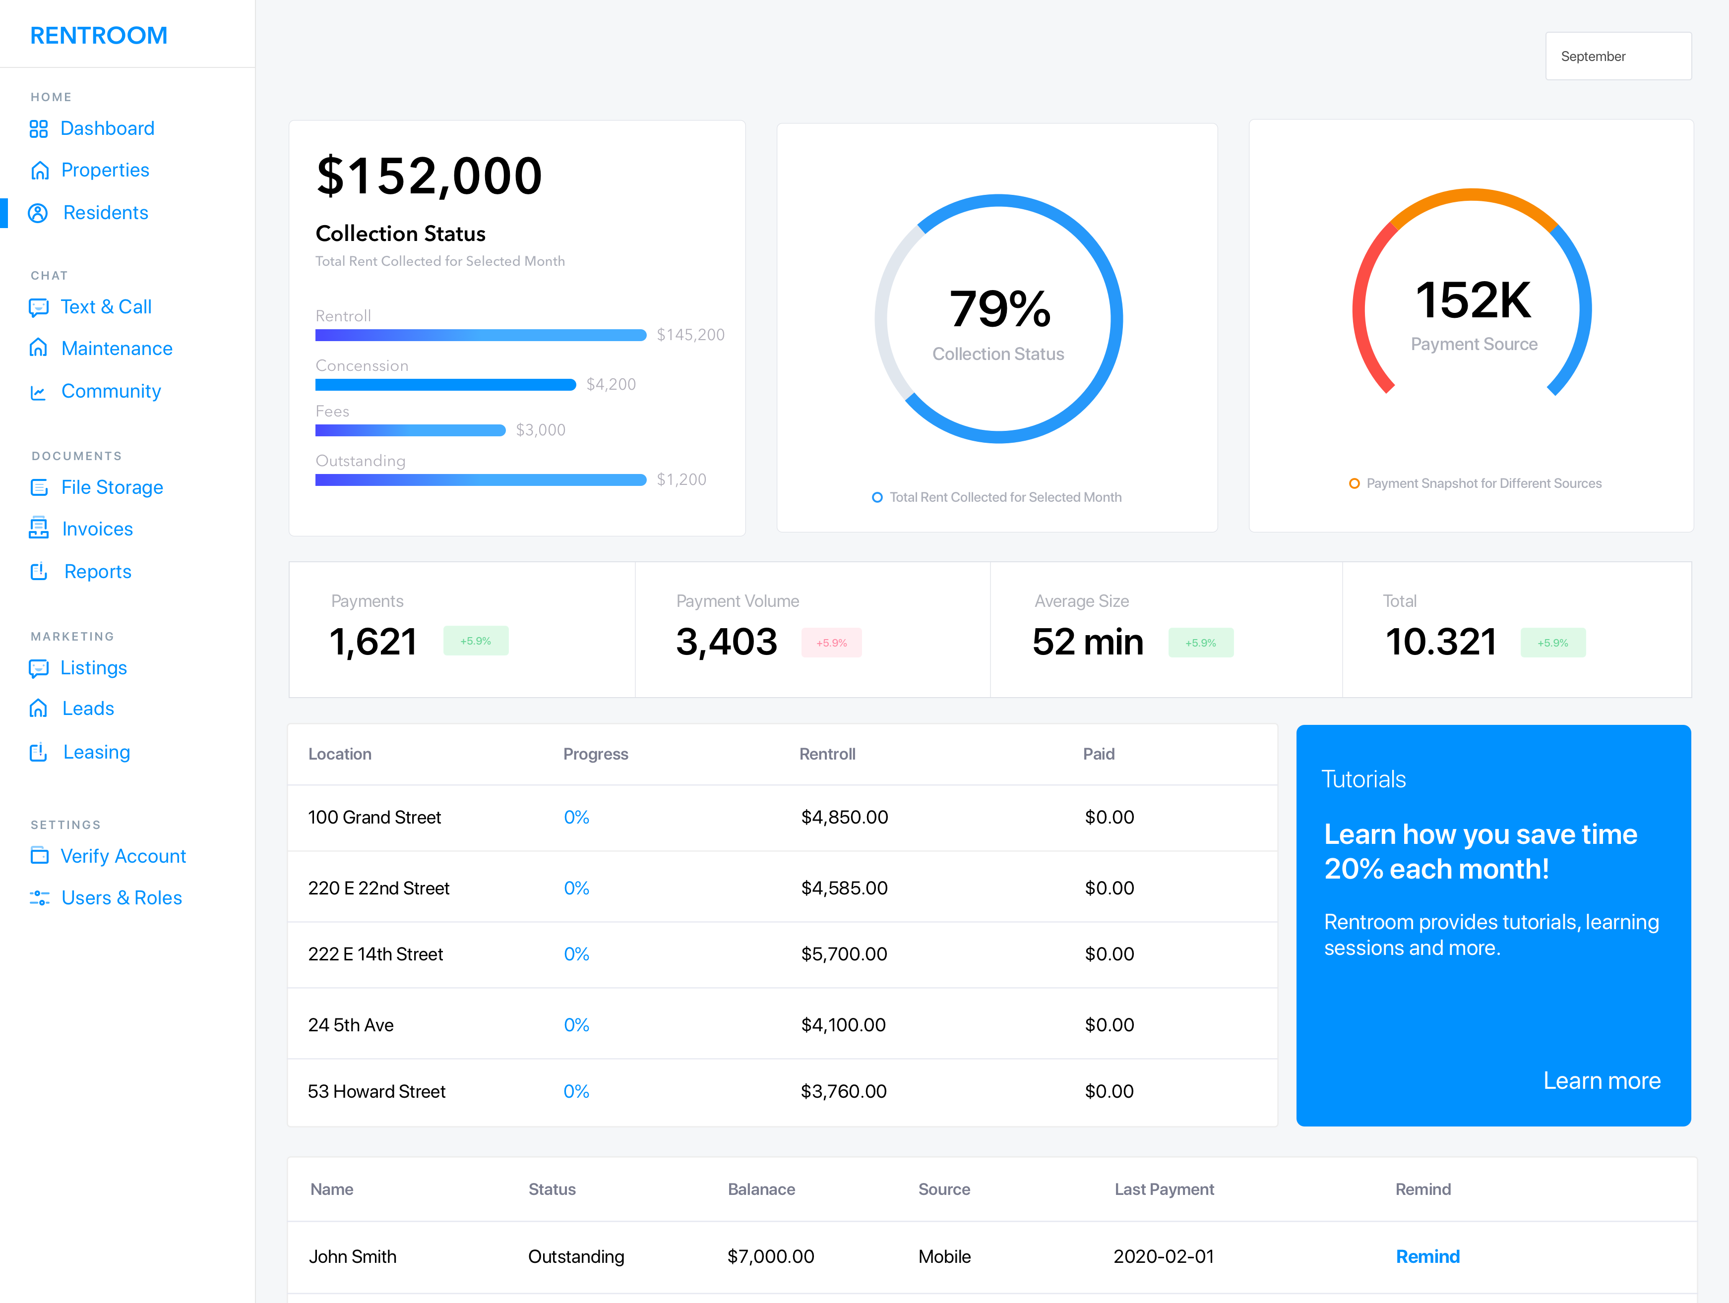Navigate to Maintenance section
Image resolution: width=1729 pixels, height=1303 pixels.
point(117,349)
